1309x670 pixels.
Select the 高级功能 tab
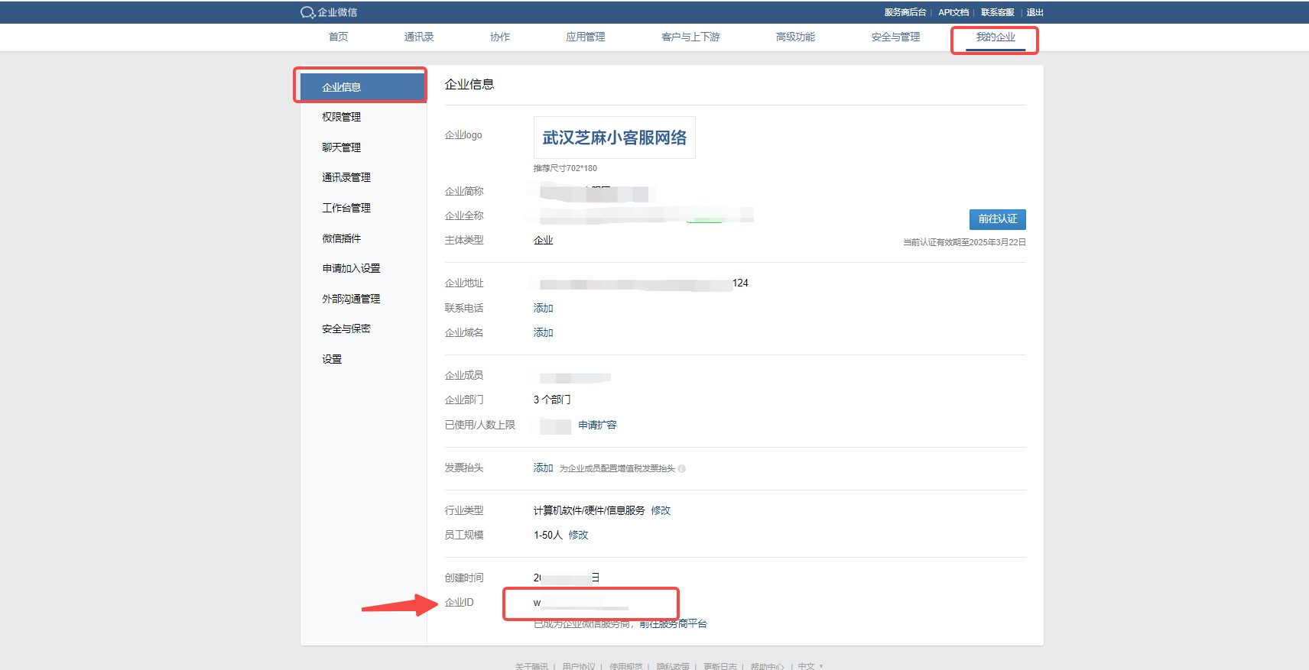pyautogui.click(x=795, y=37)
